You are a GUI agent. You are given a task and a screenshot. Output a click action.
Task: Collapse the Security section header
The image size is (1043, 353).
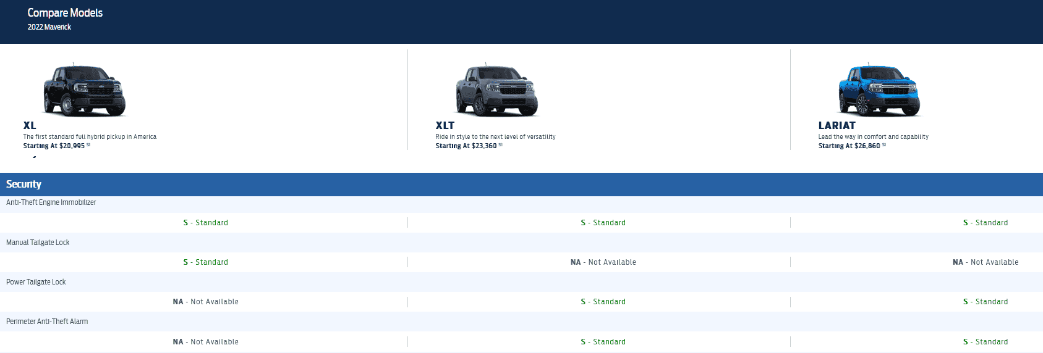coord(521,185)
